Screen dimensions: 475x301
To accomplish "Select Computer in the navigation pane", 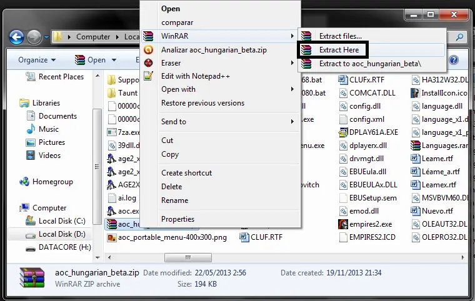I will click(49, 208).
